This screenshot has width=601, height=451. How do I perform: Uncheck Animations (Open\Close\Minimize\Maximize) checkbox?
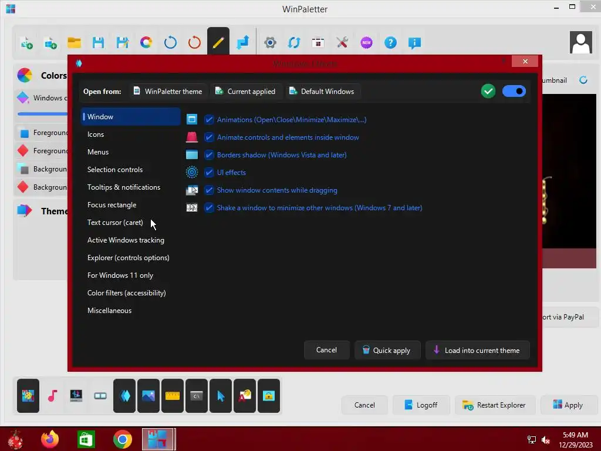[x=209, y=120]
